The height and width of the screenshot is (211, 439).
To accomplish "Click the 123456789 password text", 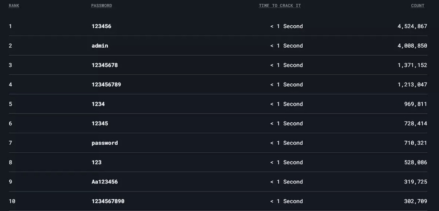I will 106,85.
